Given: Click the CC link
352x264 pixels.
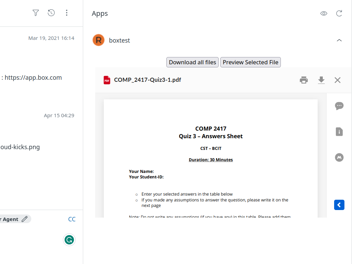Looking at the screenshot, I should [x=72, y=219].
